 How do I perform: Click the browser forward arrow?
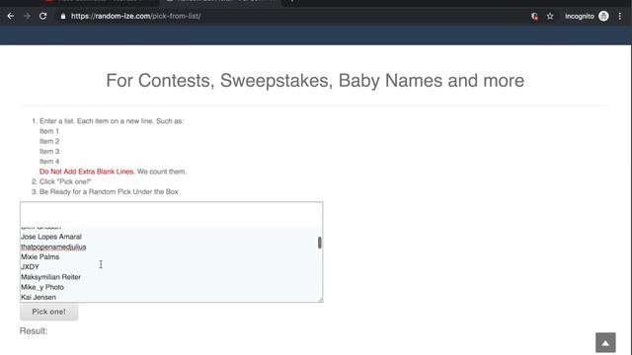tap(27, 16)
